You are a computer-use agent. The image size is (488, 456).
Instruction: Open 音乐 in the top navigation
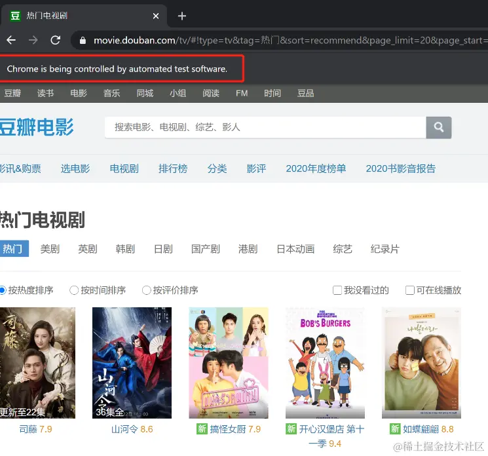tap(112, 93)
